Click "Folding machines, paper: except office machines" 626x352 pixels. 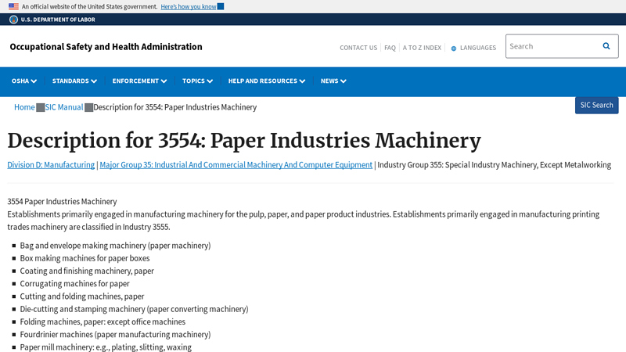(x=103, y=321)
